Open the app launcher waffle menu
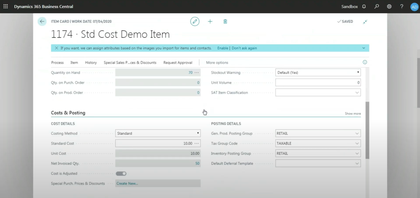The height and width of the screenshot is (198, 420). [x=6, y=7]
